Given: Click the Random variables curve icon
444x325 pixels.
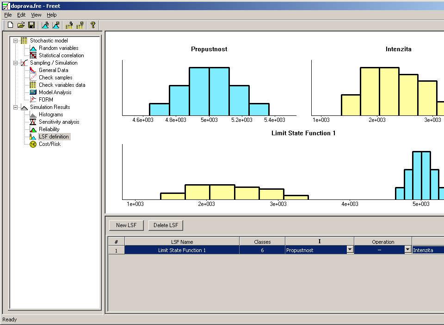Looking at the screenshot, I should pyautogui.click(x=33, y=48).
